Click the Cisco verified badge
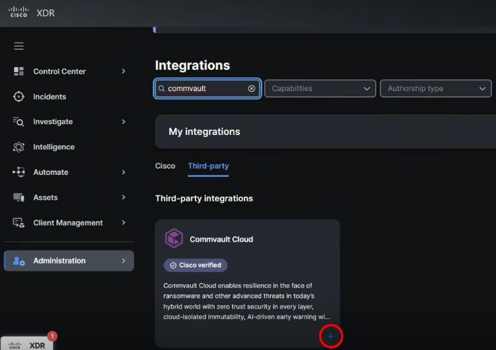 [195, 265]
